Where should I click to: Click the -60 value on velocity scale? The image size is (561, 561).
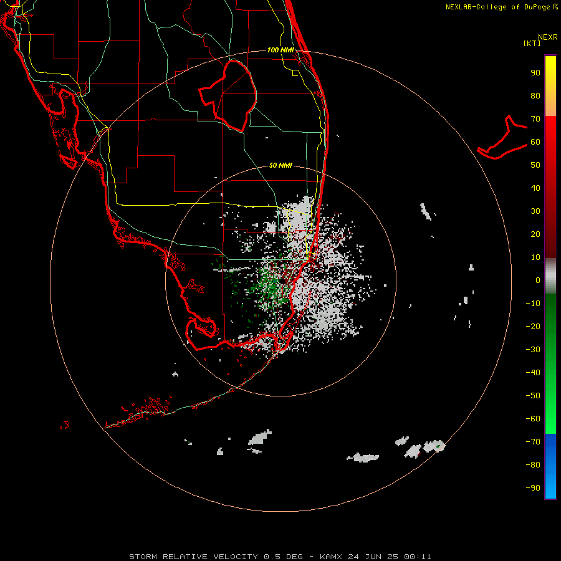[x=533, y=419]
